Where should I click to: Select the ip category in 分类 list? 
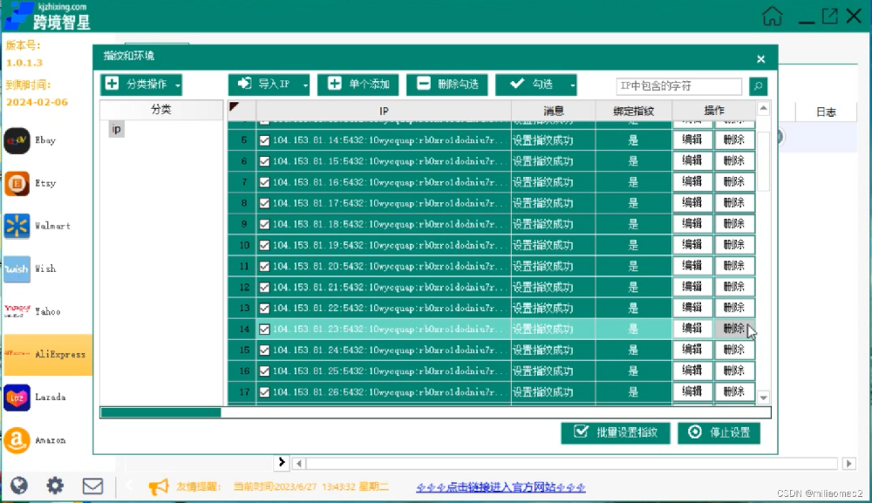pos(117,129)
